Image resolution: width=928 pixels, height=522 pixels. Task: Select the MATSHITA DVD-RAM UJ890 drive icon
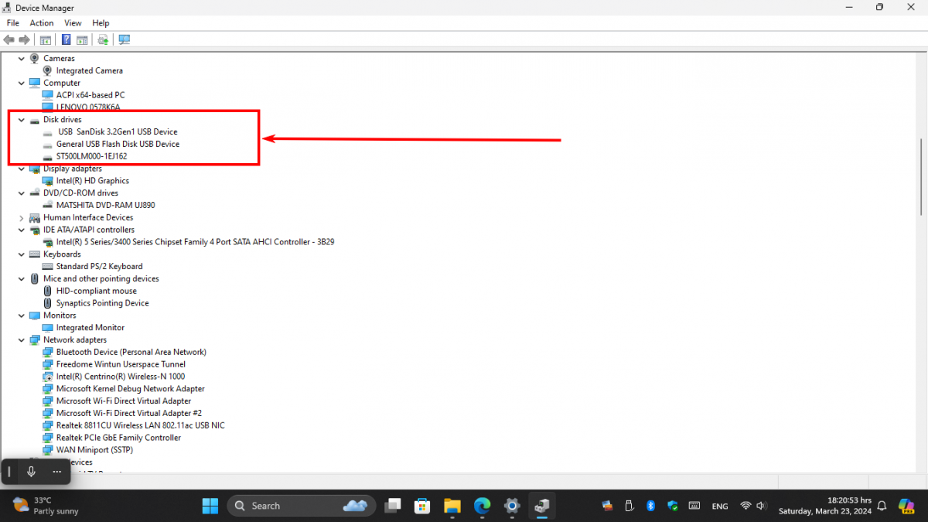click(x=48, y=206)
